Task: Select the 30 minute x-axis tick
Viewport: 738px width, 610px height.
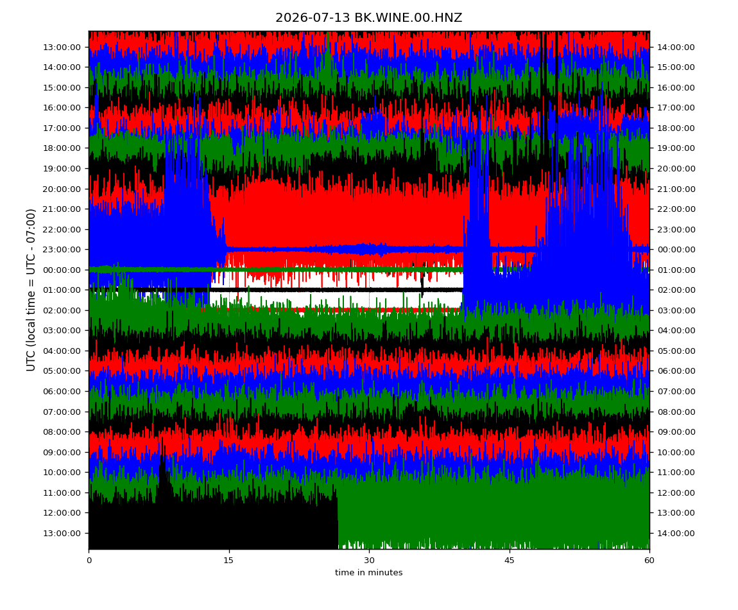Action: coord(369,561)
